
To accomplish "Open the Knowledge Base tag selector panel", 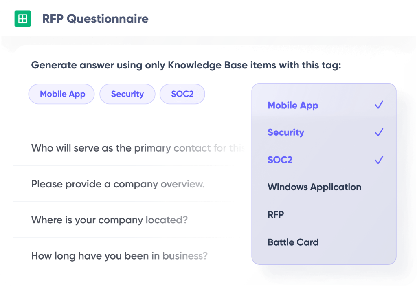I will click(x=324, y=173).
